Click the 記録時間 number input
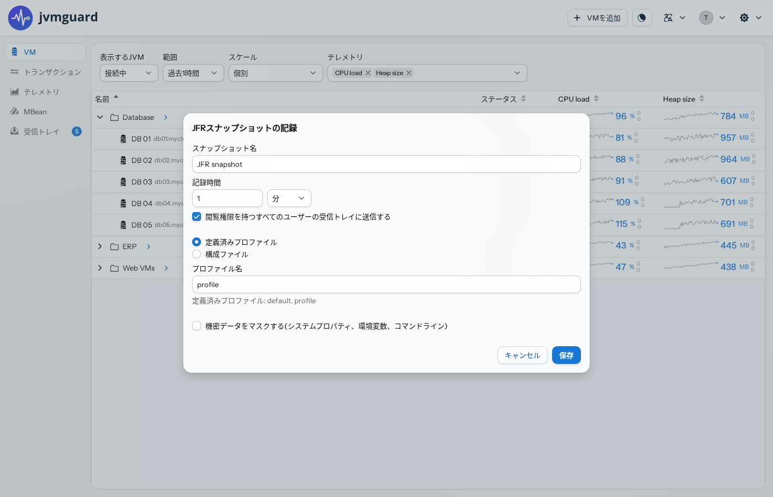The height and width of the screenshot is (497, 773). pyautogui.click(x=227, y=198)
